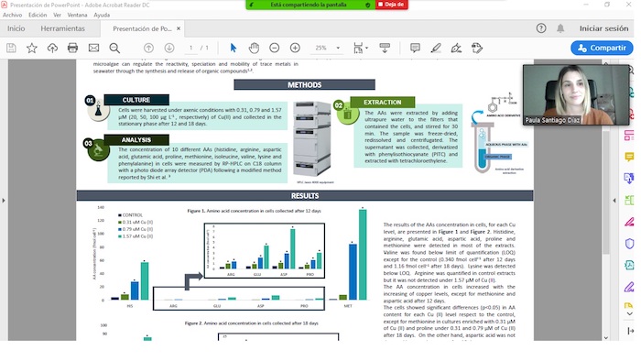Collapse the right tools pane arrow

click(614, 201)
